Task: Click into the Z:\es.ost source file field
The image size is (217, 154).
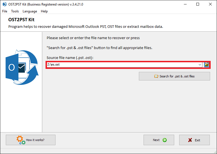Action: [x=122, y=65]
